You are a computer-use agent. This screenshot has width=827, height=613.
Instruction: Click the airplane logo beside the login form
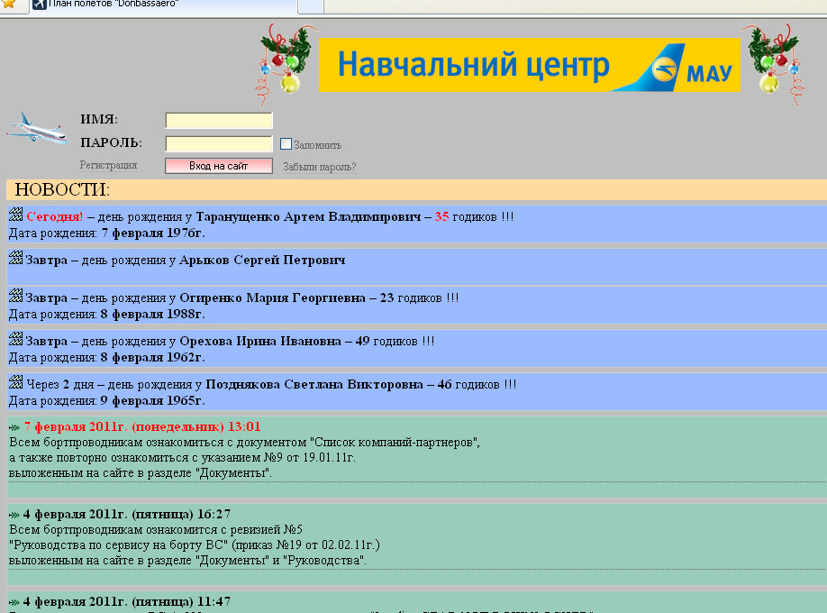[37, 130]
